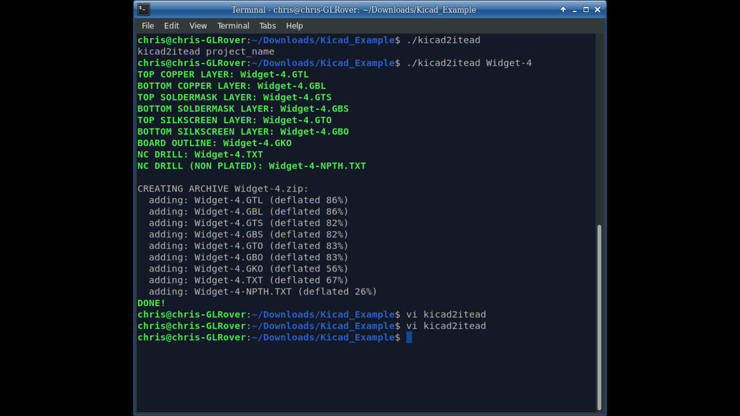Shade the window using the up-arrow icon

(563, 9)
